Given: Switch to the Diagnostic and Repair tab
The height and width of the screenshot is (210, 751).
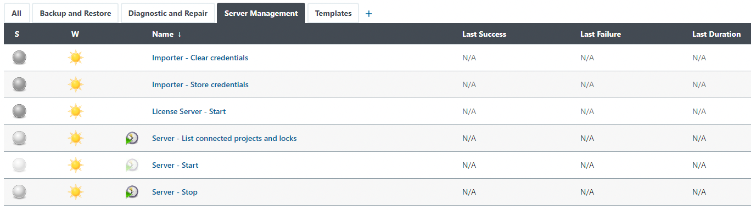Looking at the screenshot, I should point(168,13).
